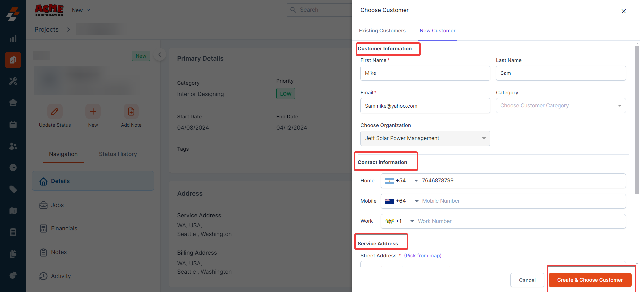Open the bar chart icon in the sidebar

pos(13,39)
